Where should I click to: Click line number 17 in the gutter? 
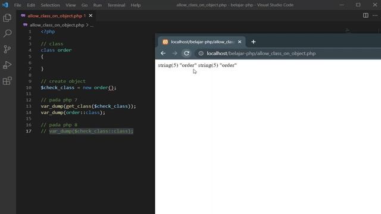coord(29,131)
